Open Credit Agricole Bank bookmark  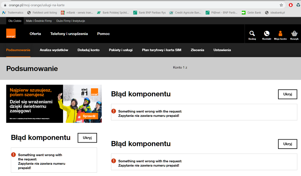(x=185, y=13)
